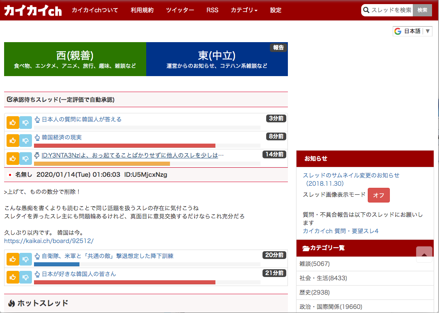
Task: Upvote the ID:Y3NTA3Nzl thread
Action: tap(13, 159)
